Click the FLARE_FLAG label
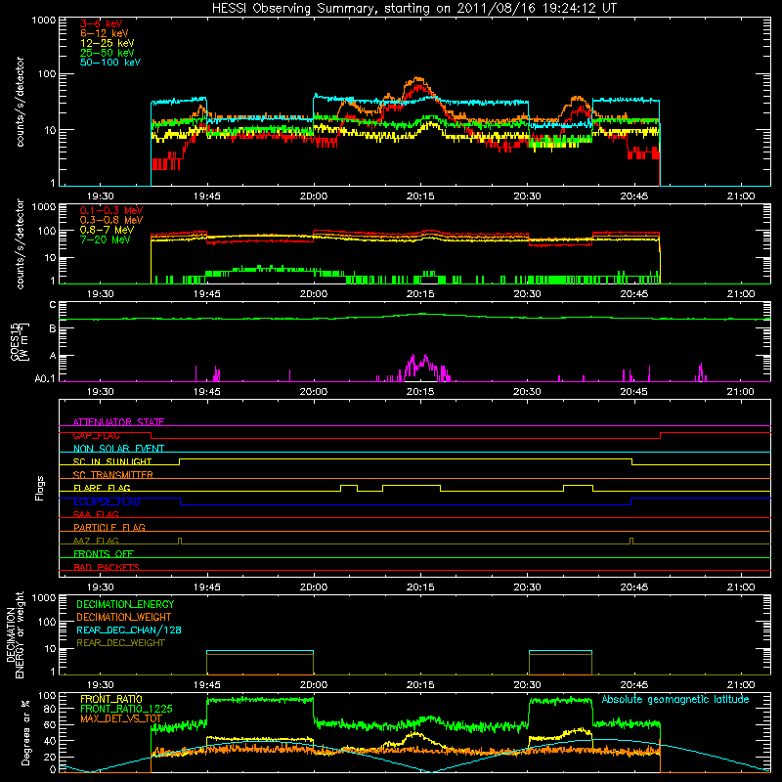Image resolution: width=782 pixels, height=782 pixels. click(x=102, y=488)
